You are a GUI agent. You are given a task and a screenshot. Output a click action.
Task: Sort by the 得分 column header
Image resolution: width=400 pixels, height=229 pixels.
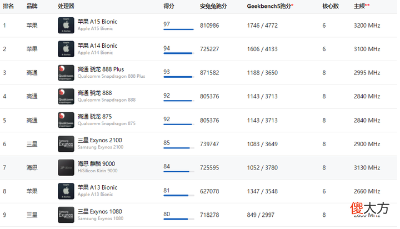(x=169, y=6)
